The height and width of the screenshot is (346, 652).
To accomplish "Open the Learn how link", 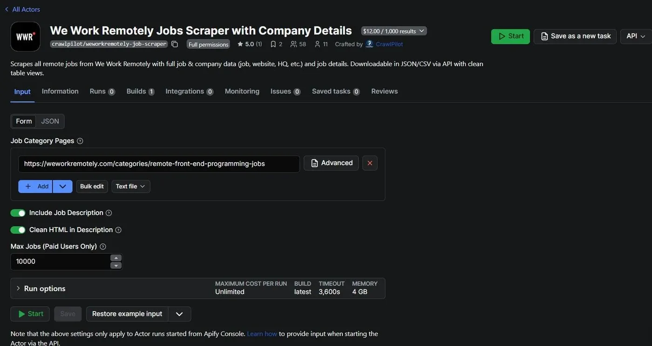I will click(x=262, y=334).
